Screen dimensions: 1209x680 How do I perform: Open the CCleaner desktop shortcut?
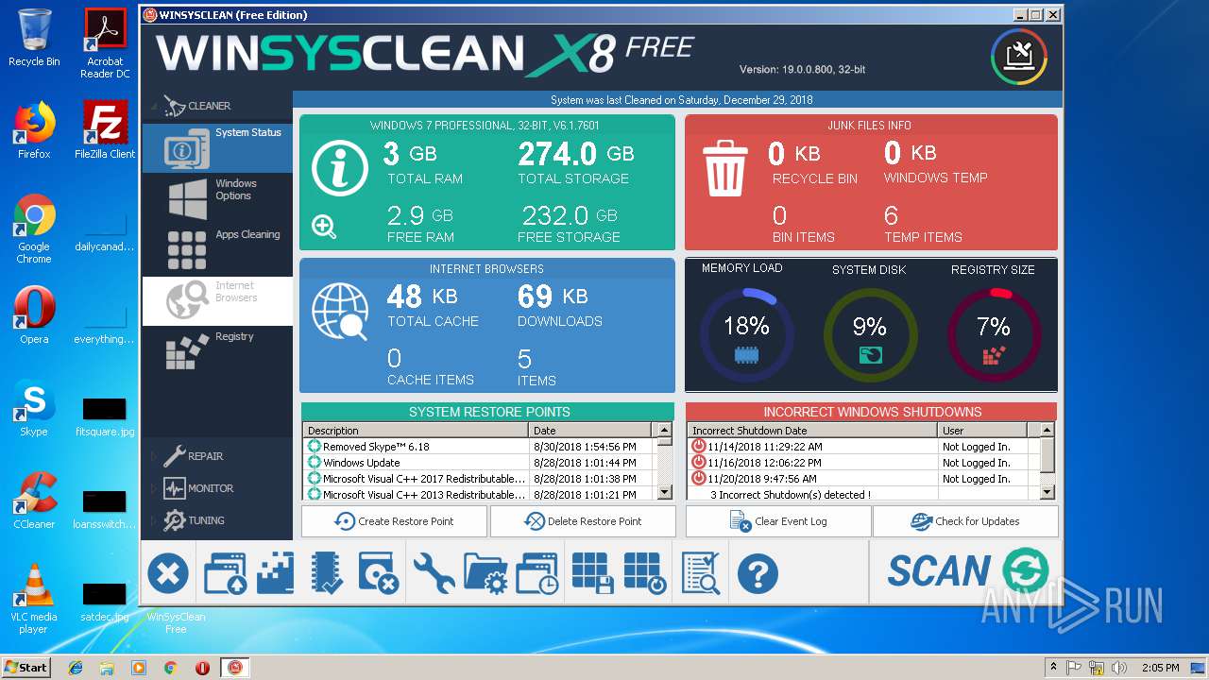tap(34, 501)
